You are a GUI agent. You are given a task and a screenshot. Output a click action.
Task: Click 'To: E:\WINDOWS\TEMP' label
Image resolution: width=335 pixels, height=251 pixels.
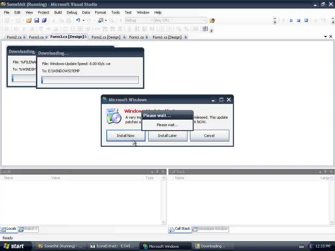tap(61, 71)
